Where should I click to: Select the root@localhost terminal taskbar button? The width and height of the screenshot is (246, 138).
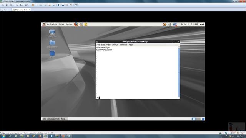pos(55,119)
